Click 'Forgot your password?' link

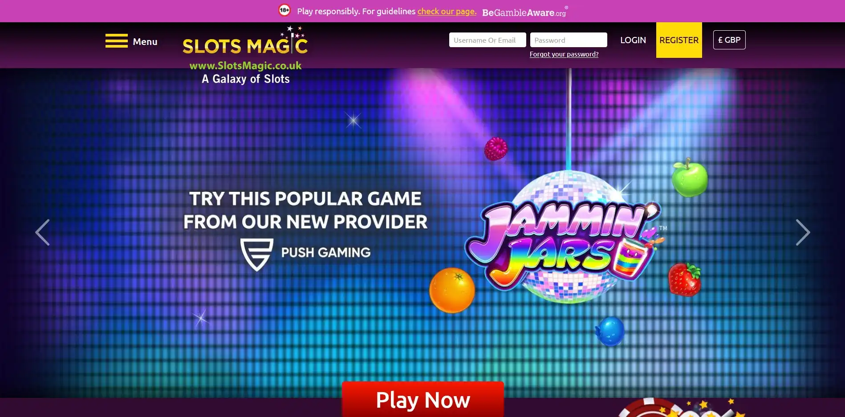point(564,54)
